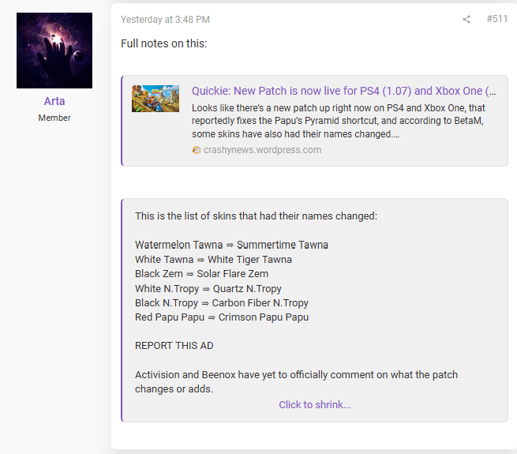Click the Crash Team Racing article thumbnail
The image size is (517, 454).
coord(155,99)
